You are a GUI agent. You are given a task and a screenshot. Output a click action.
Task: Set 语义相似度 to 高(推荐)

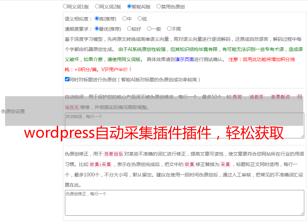(97, 19)
